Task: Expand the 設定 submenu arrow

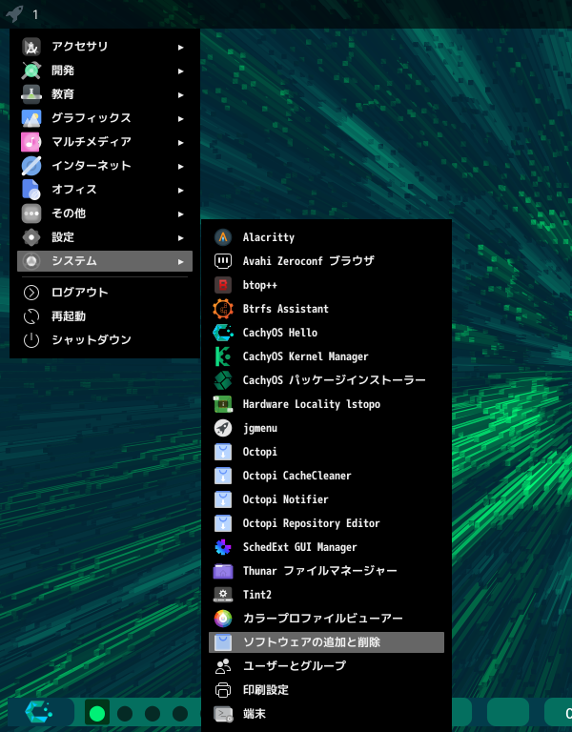Action: pos(180,237)
